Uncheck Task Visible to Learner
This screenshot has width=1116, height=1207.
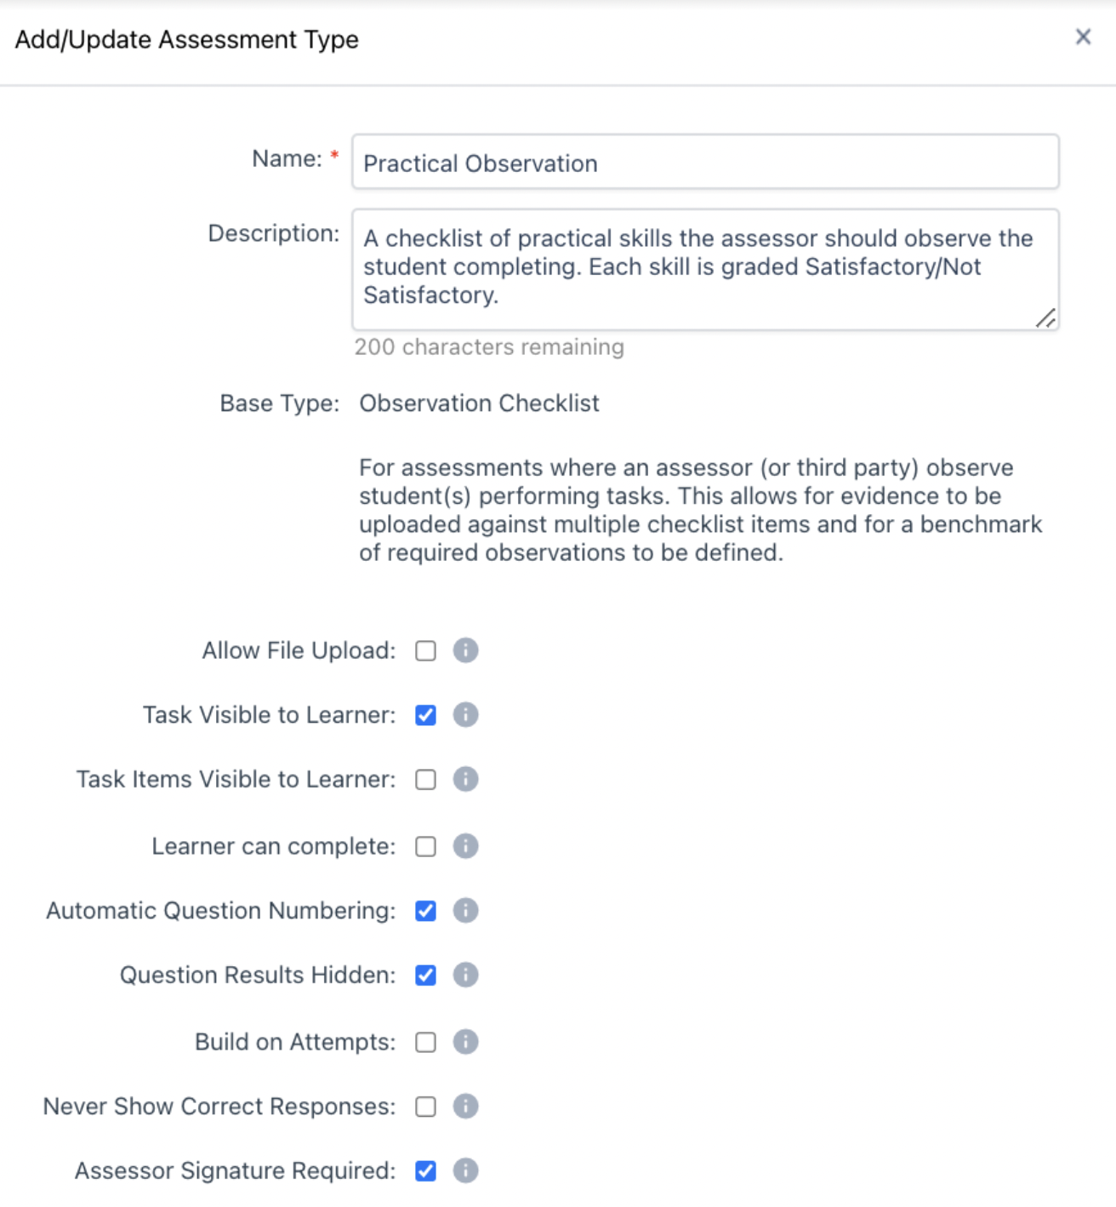coord(426,715)
